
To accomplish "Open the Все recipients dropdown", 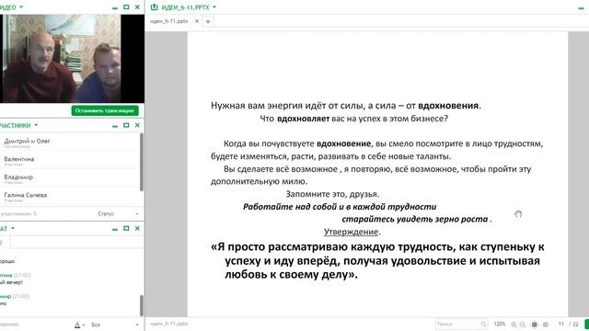I will (x=115, y=325).
